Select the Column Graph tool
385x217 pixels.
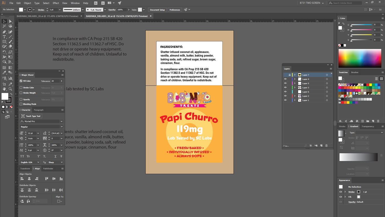[x=10, y=78]
